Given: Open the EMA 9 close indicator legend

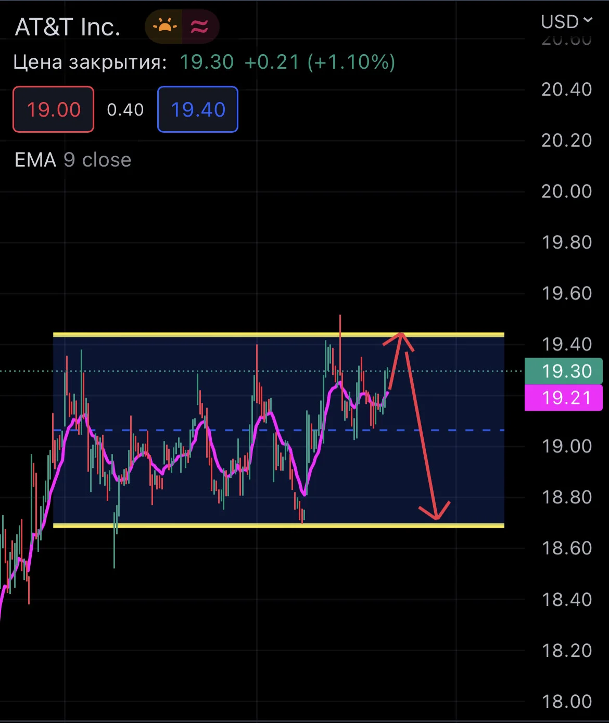Looking at the screenshot, I should (x=73, y=160).
